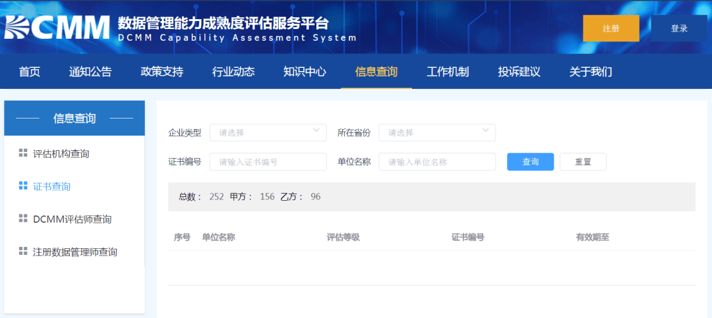Viewport: 712px width, 318px height.
Task: Select the 知识中心 navigation item
Action: point(305,72)
